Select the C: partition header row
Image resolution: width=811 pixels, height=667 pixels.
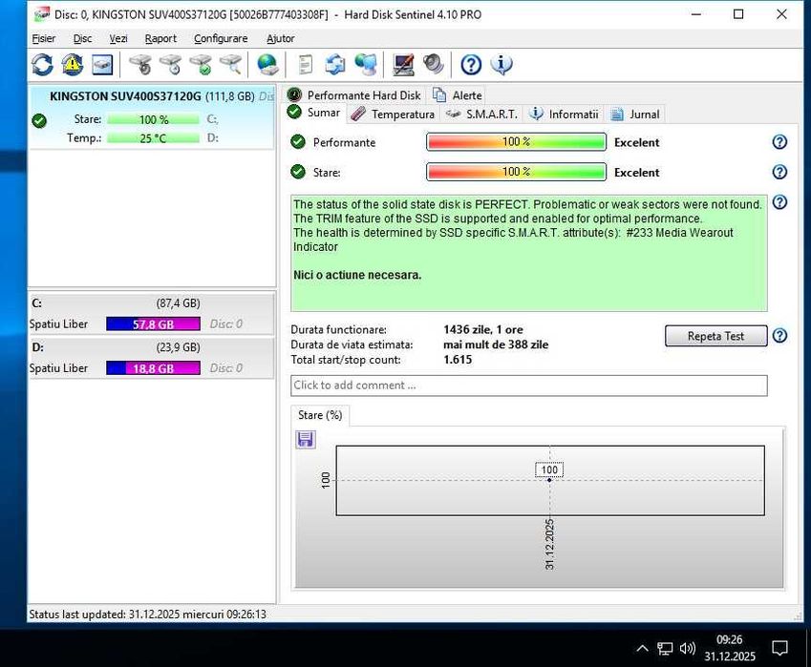(152, 303)
